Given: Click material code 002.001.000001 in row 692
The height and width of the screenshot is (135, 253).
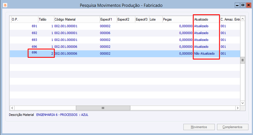Looking at the screenshot, I should (x=66, y=33).
